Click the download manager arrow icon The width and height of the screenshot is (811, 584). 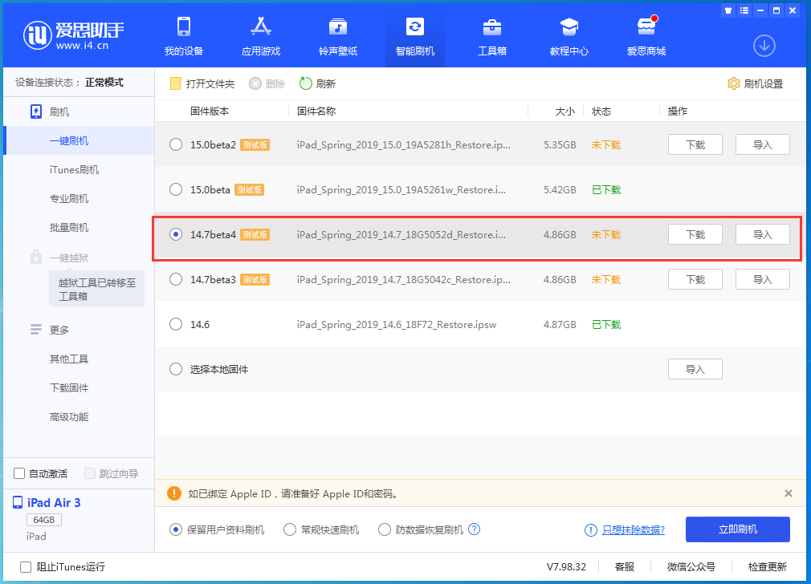764,46
